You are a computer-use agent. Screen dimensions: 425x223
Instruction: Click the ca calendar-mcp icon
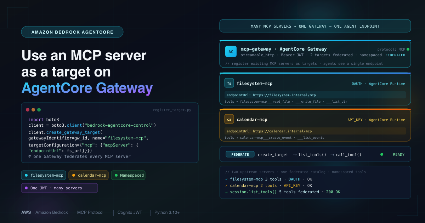229,119
